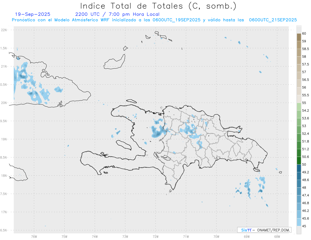Screen dimensions: 311x240
Task: Select the dark blue swatch between 49.2 and 50
Action: pyautogui.click(x=299, y=168)
